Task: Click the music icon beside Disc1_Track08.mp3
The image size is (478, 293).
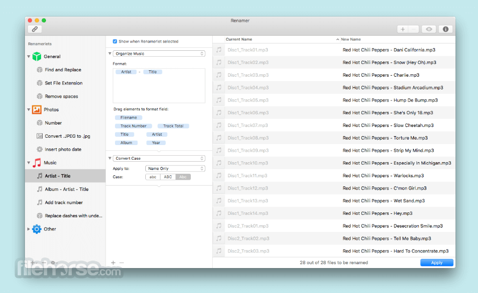Action: (219, 138)
